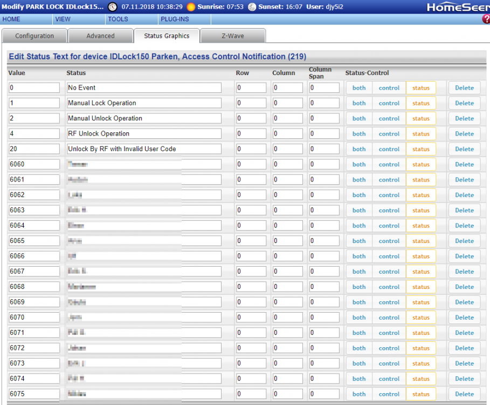Click the clock icon beside the date
Viewport: 490px width, 405px height.
(112, 7)
